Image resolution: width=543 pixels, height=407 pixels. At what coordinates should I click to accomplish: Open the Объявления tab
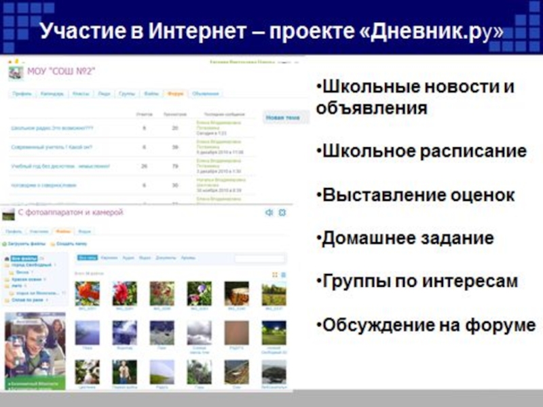(206, 94)
